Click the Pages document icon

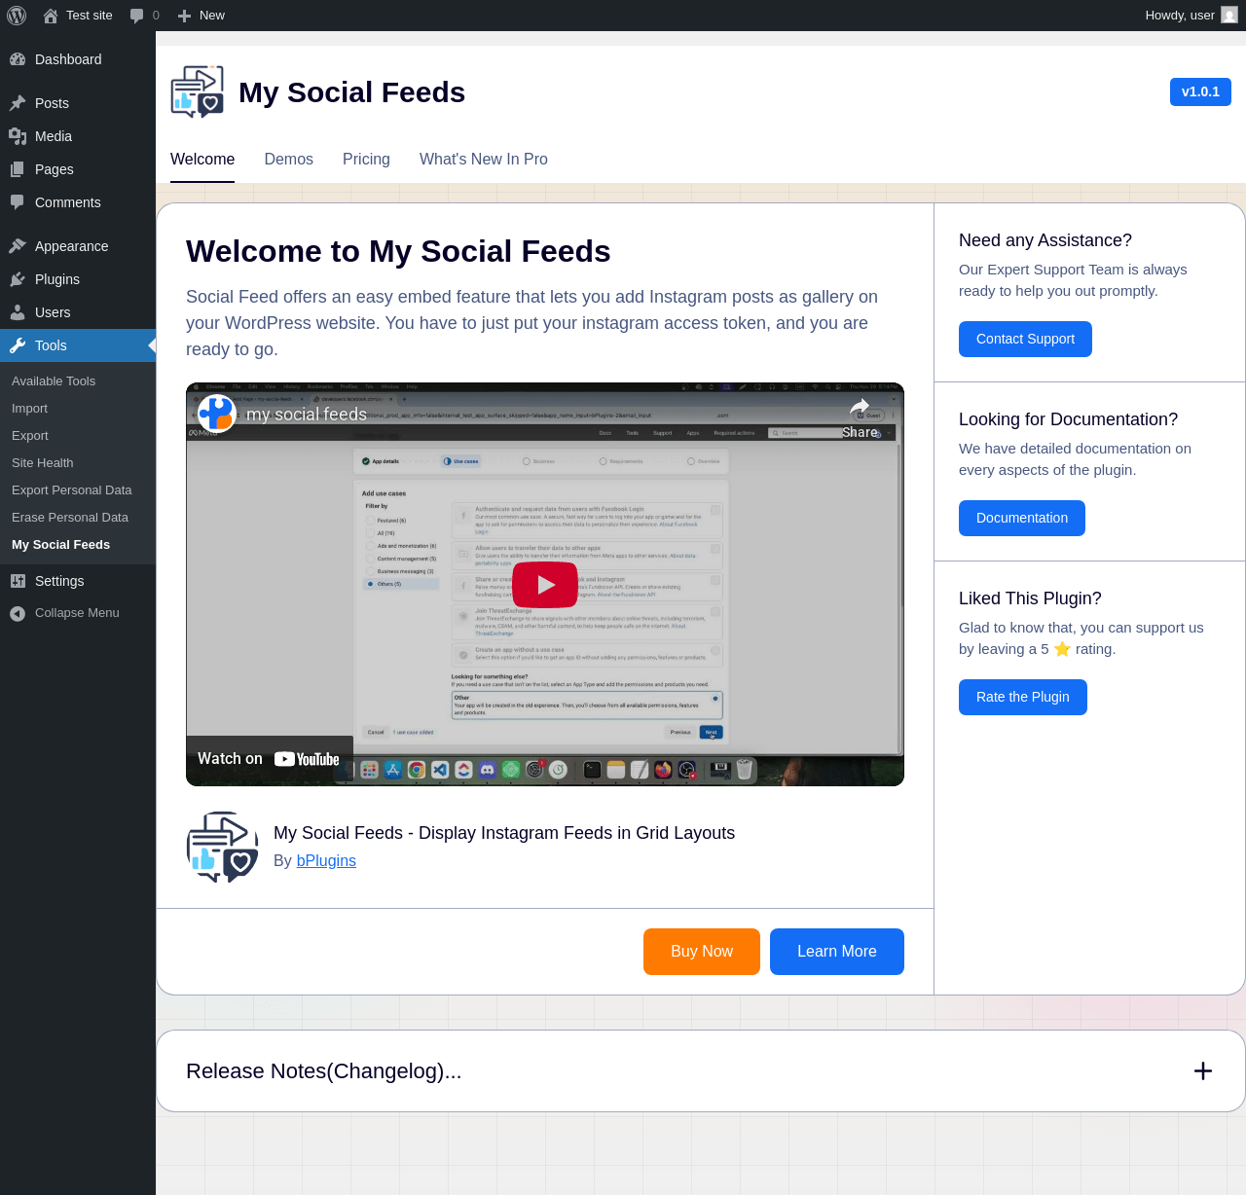pos(18,169)
